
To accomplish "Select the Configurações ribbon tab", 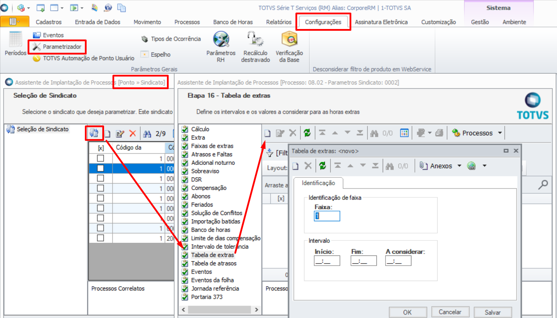I will point(323,22).
